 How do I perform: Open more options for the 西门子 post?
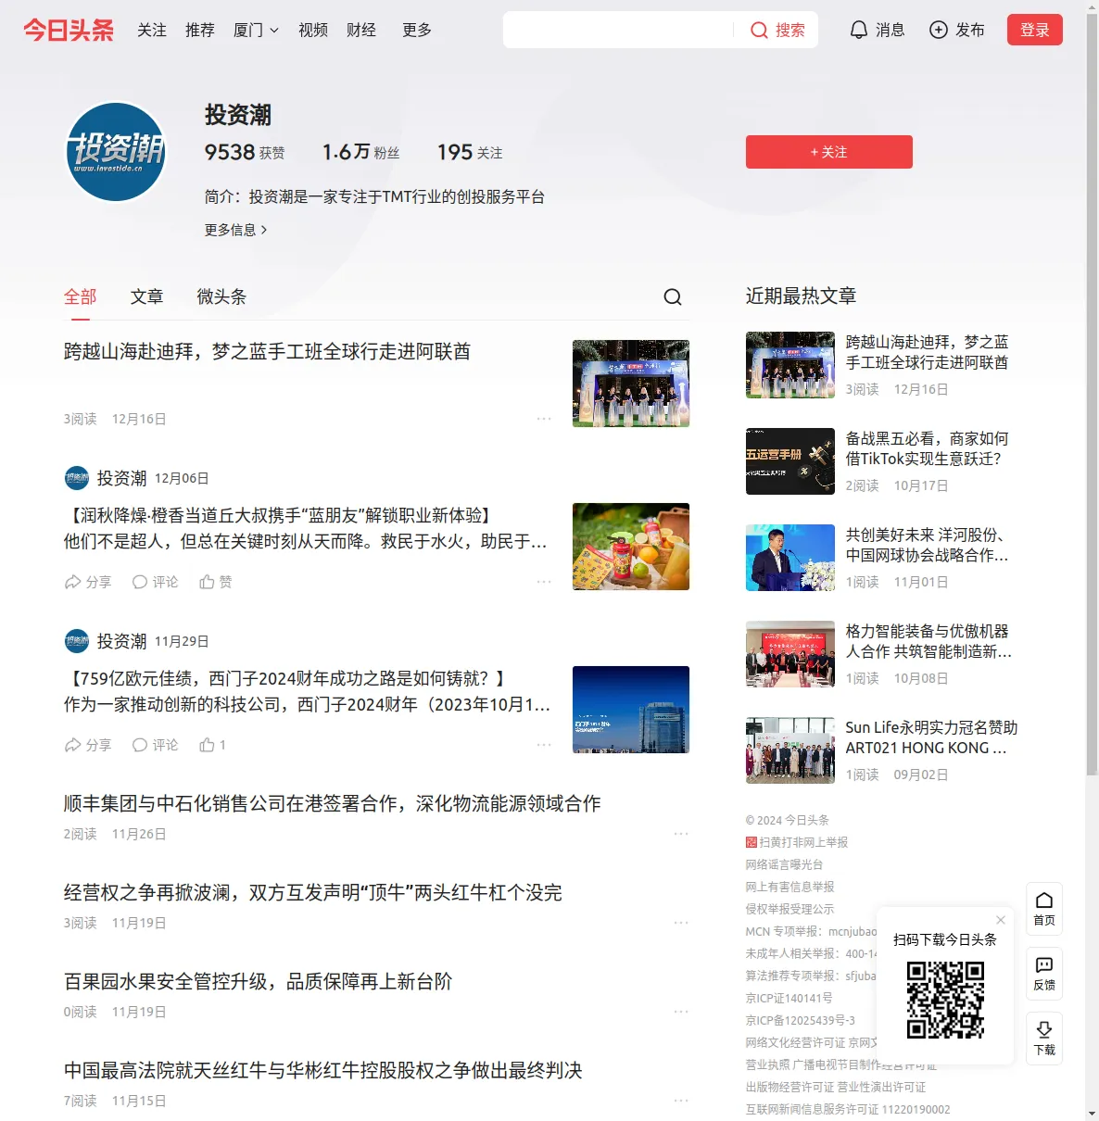(544, 745)
